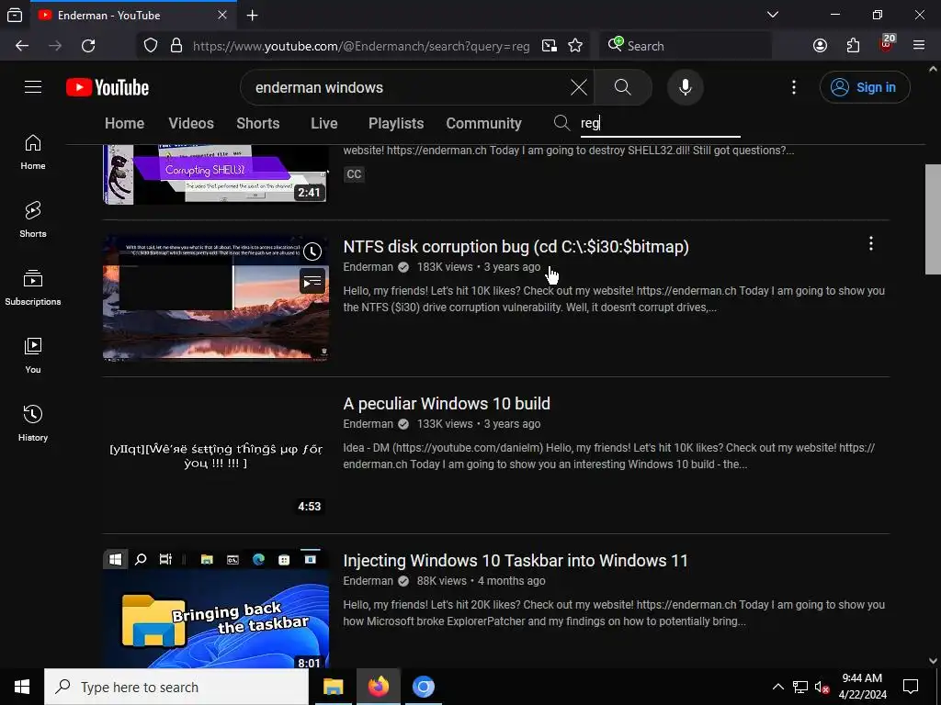The image size is (941, 705).
Task: Open File Explorer from the taskbar
Action: click(333, 687)
